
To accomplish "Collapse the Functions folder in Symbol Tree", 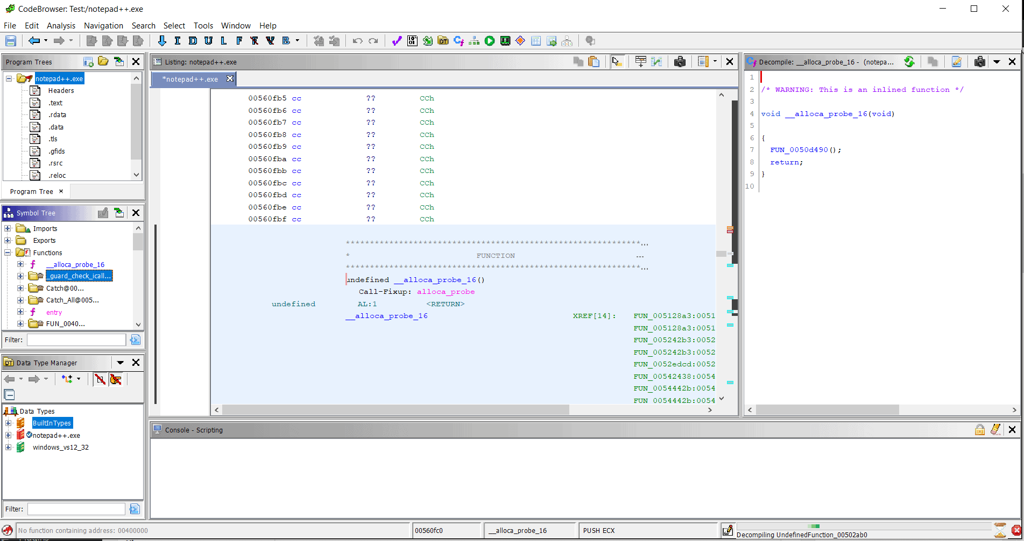I will pyautogui.click(x=8, y=253).
